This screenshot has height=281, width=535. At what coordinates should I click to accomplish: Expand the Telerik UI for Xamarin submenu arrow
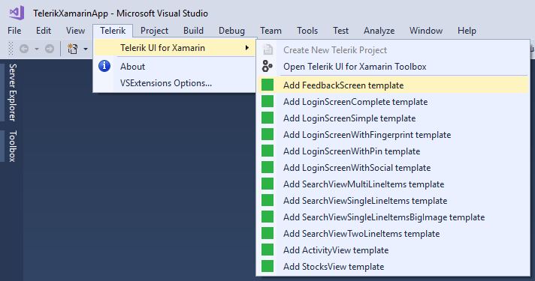coord(247,48)
